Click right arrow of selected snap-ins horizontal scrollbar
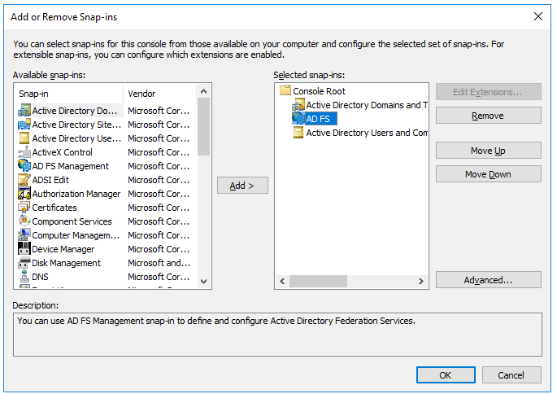 click(x=422, y=282)
